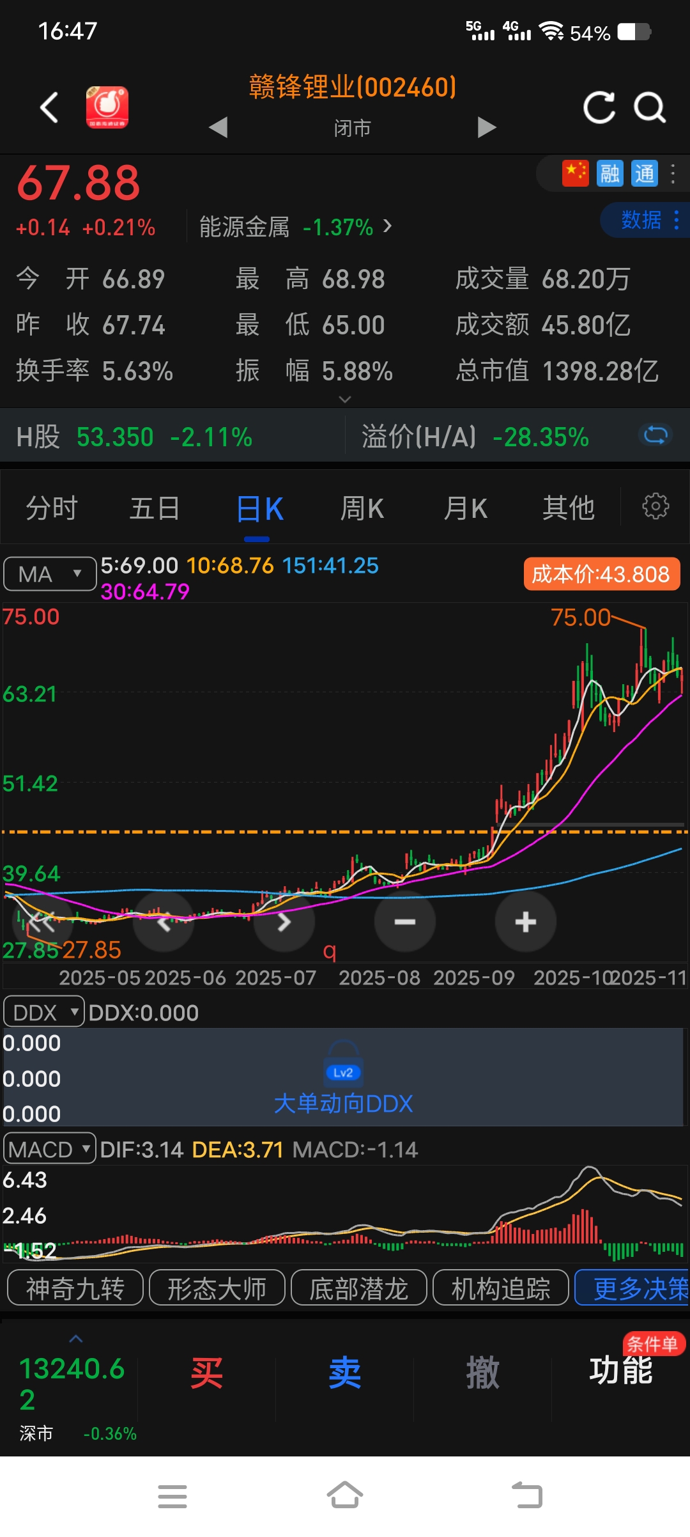This screenshot has width=690, height=1537.
Task: Open stock search magnifier icon
Action: [650, 107]
